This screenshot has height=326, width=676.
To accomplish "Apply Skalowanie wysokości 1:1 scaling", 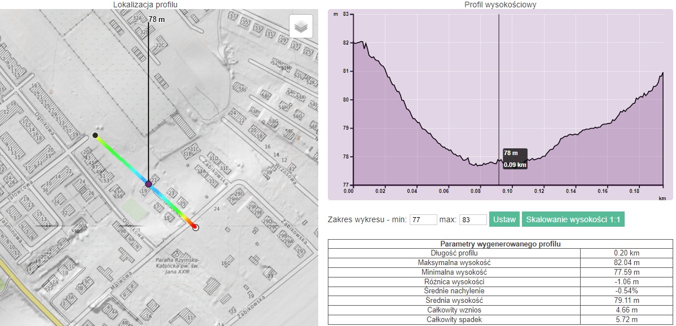I will tap(573, 219).
